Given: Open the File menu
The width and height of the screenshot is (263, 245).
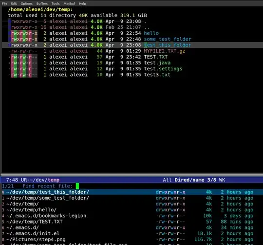Looking at the screenshot, I should click(4, 3).
